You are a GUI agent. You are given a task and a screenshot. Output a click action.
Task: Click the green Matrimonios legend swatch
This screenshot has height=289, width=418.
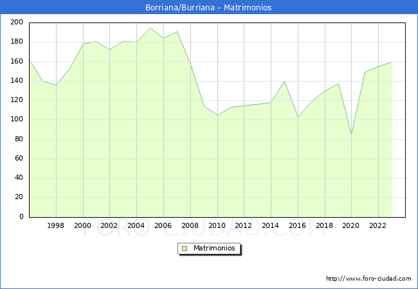click(x=185, y=249)
